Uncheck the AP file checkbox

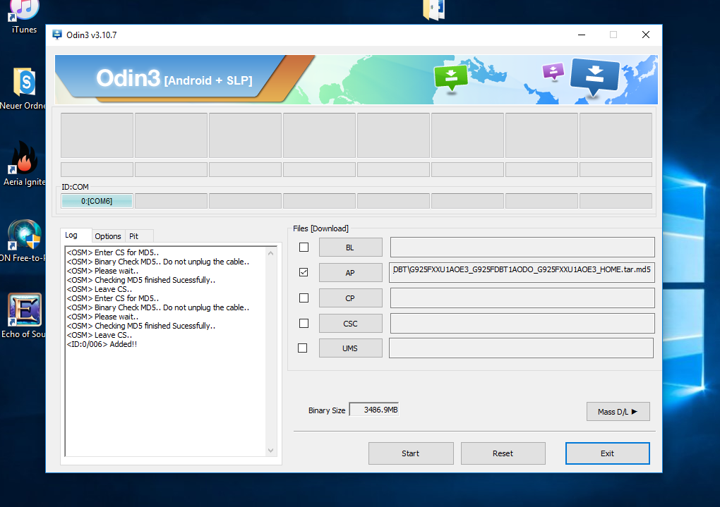(304, 273)
